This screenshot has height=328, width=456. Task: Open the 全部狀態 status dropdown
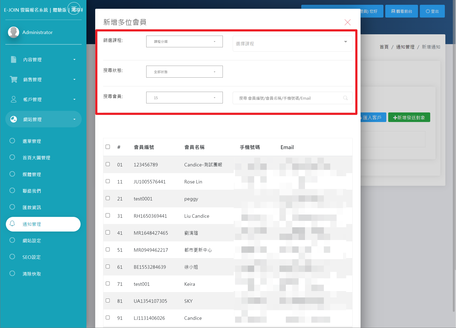coord(184,72)
